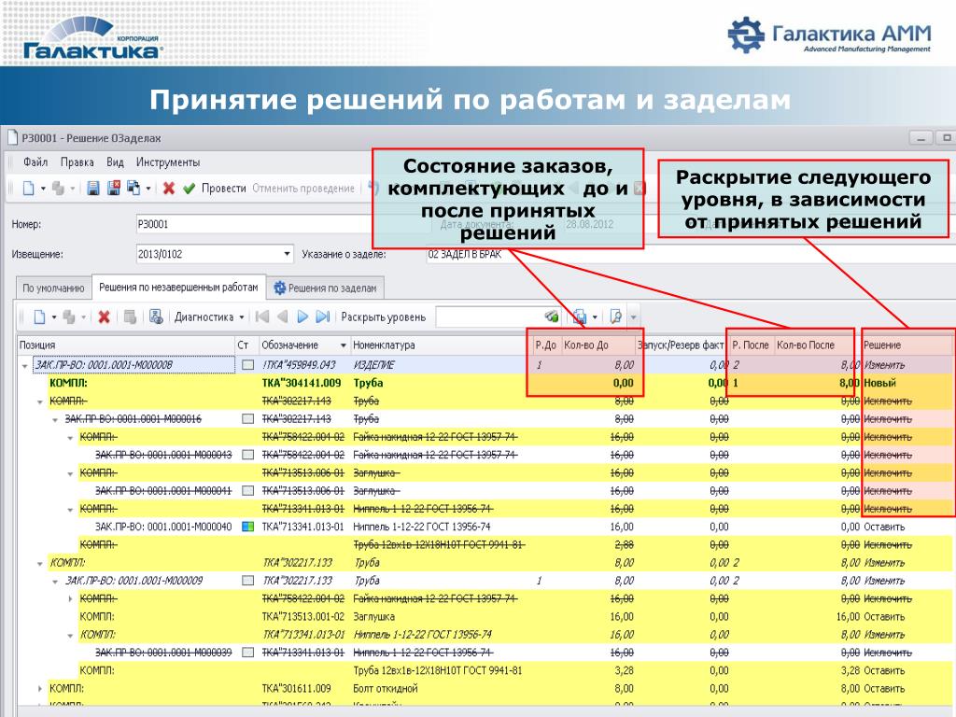
Task: Go to the next record arrow
Action: (302, 316)
